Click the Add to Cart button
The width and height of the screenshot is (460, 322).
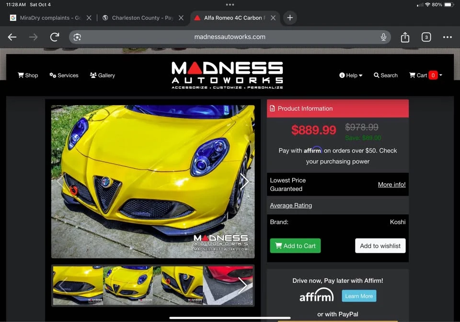pos(295,246)
